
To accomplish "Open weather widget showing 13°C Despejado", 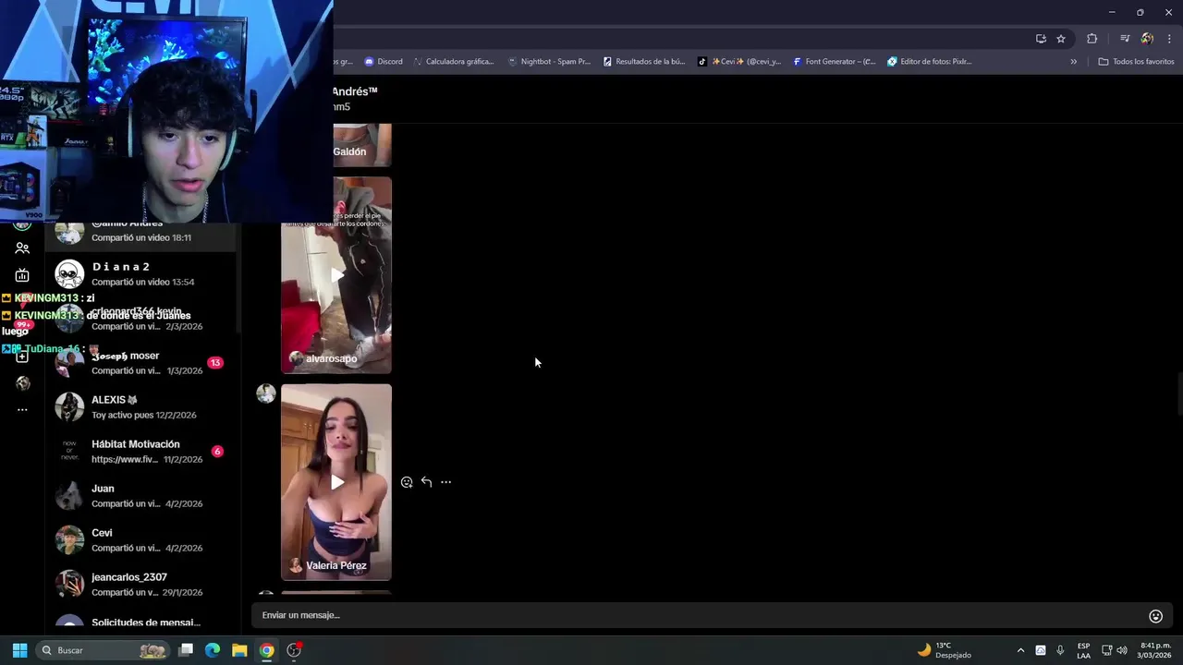I will coord(945,650).
